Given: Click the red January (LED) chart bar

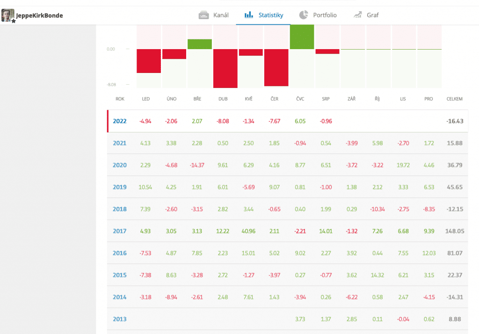Looking at the screenshot, I should (149, 61).
